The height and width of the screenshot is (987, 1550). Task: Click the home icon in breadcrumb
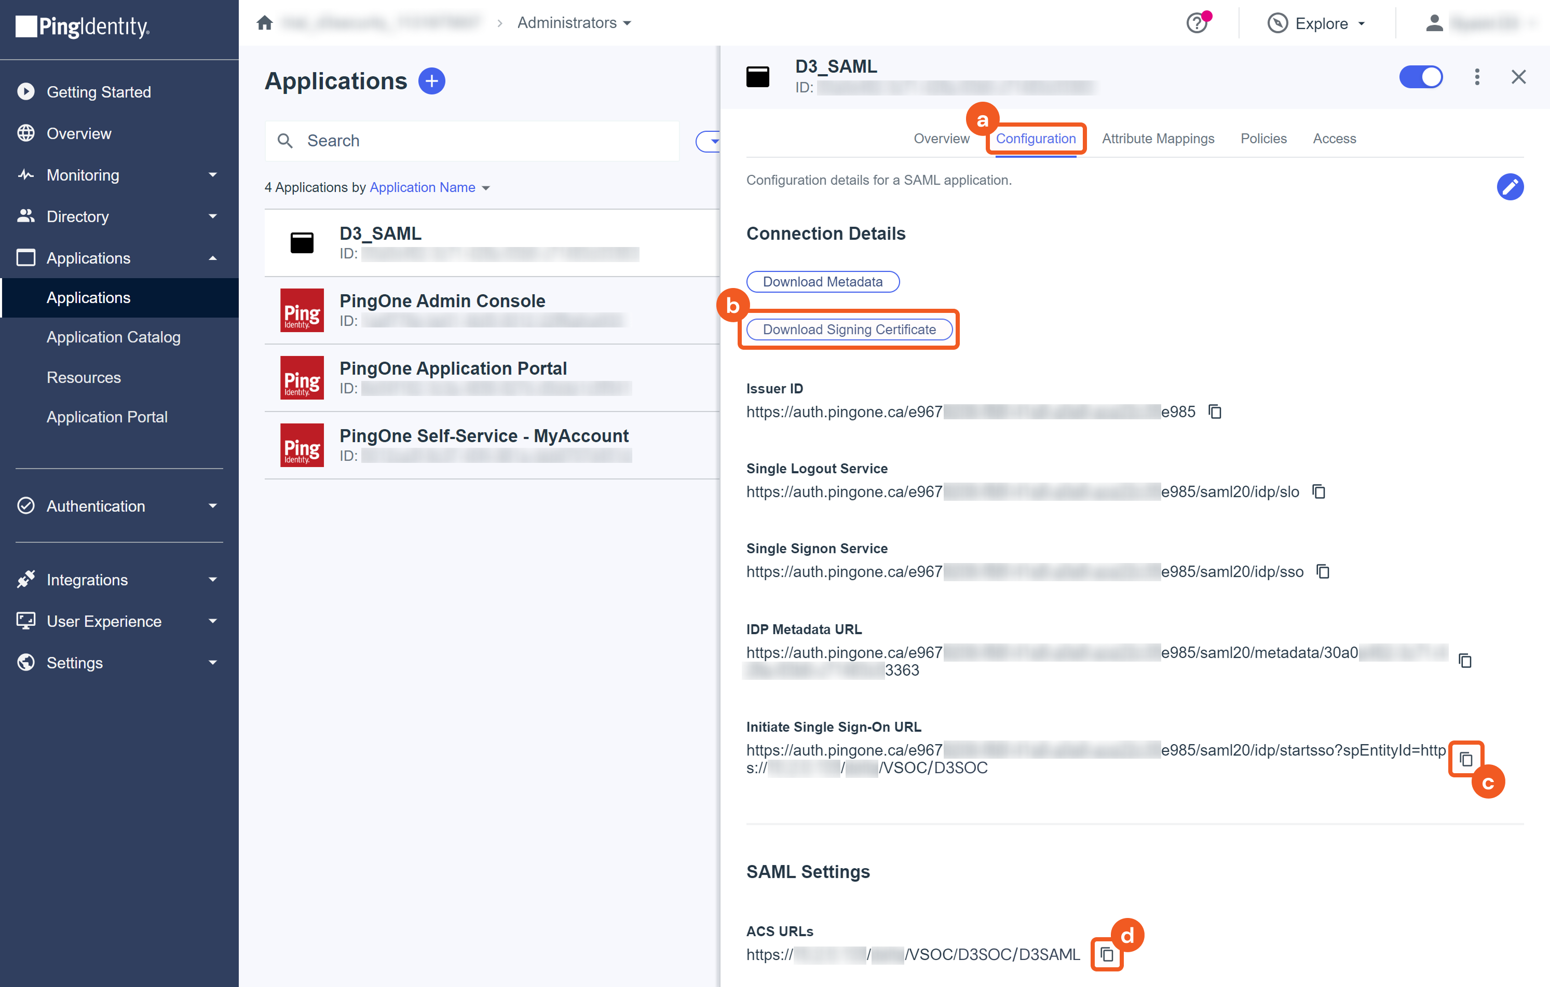tap(265, 23)
